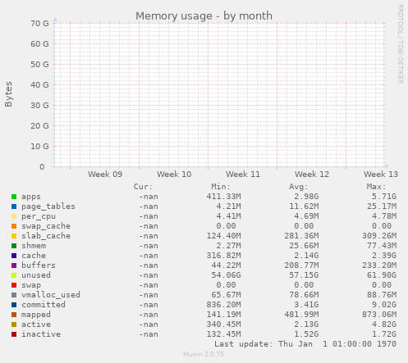The width and height of the screenshot is (408, 363).
Task: Click the Week 09 axis label
Action: 105,175
